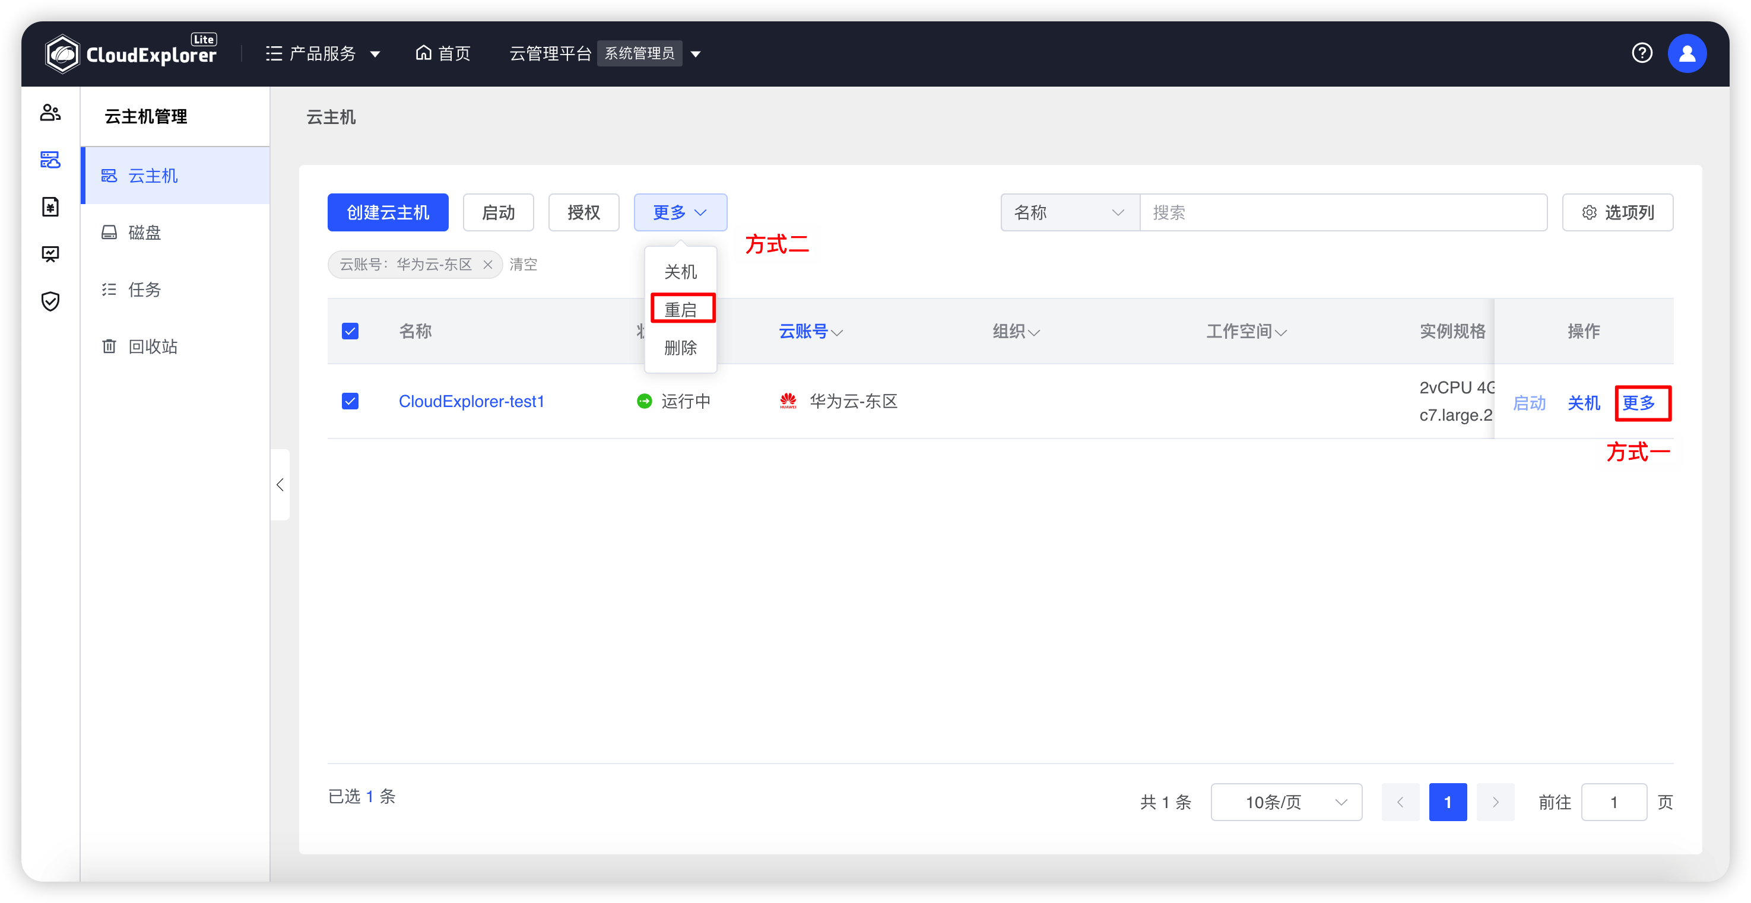Viewport: 1751px width, 903px height.
Task: Click the 前往 page number input
Action: click(x=1614, y=802)
